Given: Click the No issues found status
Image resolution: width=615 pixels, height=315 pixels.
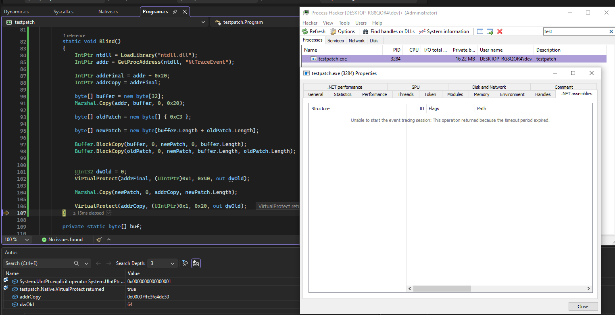Looking at the screenshot, I should point(62,240).
